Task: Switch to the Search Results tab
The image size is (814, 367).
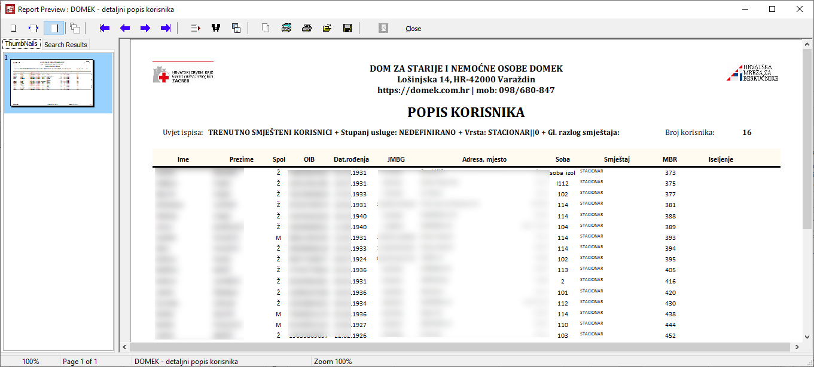Action: 66,45
